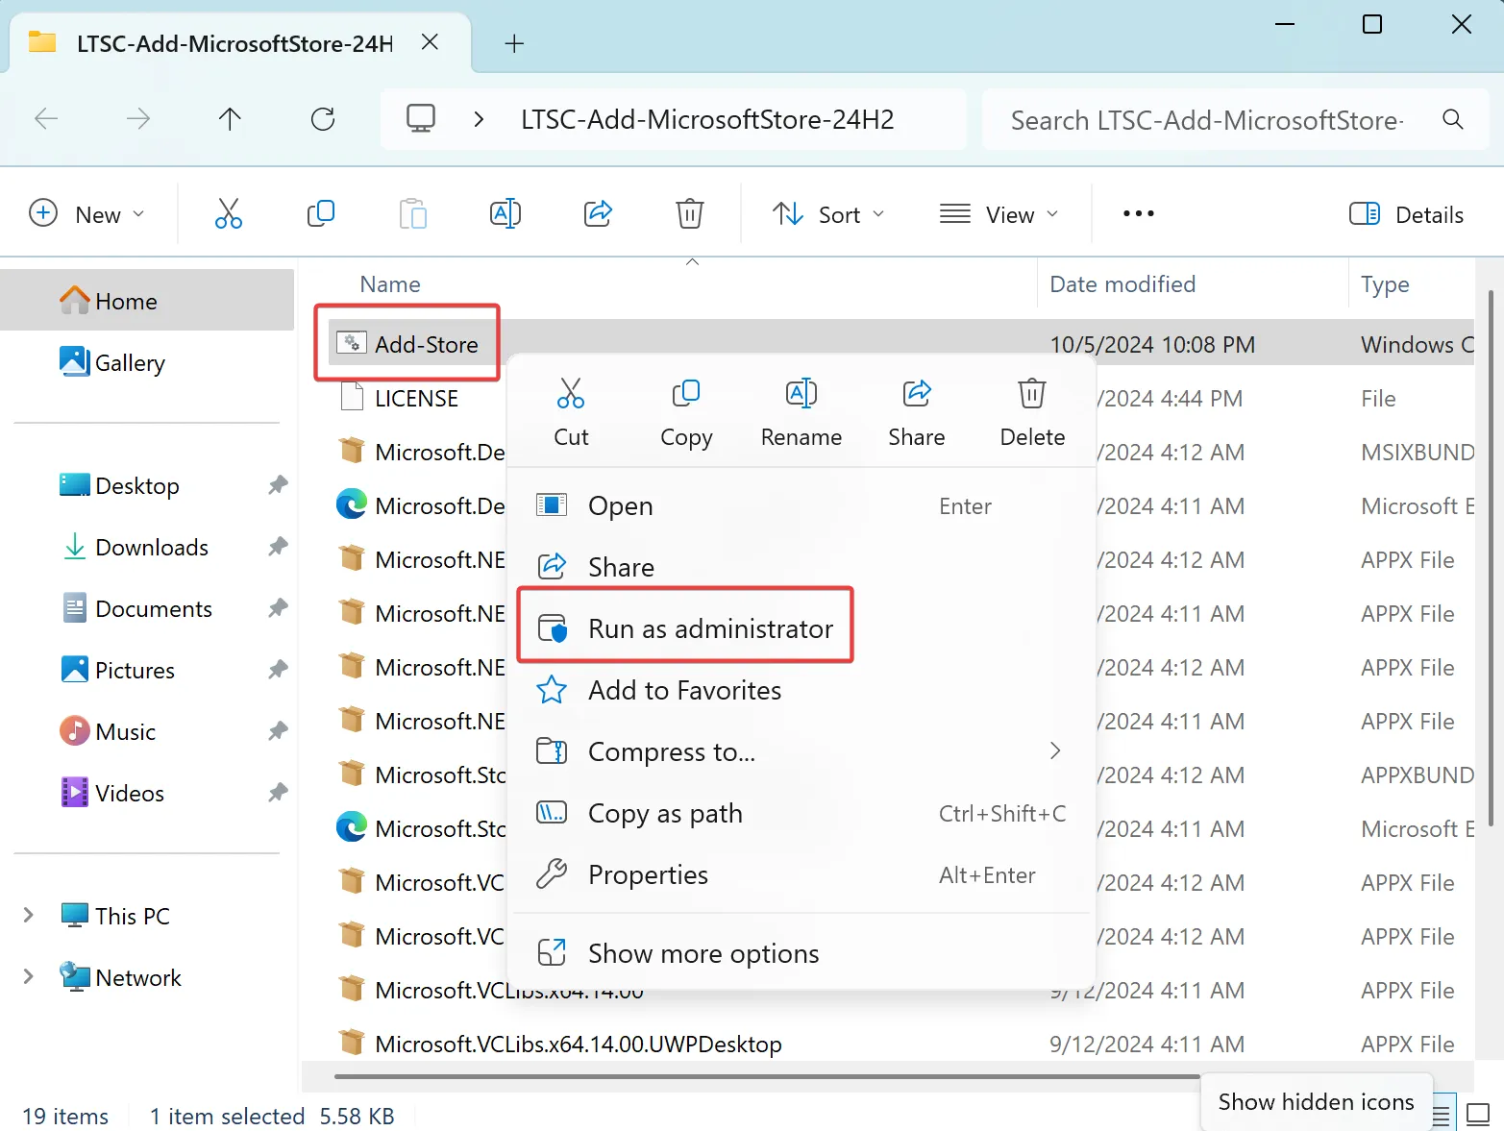This screenshot has width=1504, height=1131.
Task: Delete the selected file with trash icon
Action: pyautogui.click(x=689, y=213)
